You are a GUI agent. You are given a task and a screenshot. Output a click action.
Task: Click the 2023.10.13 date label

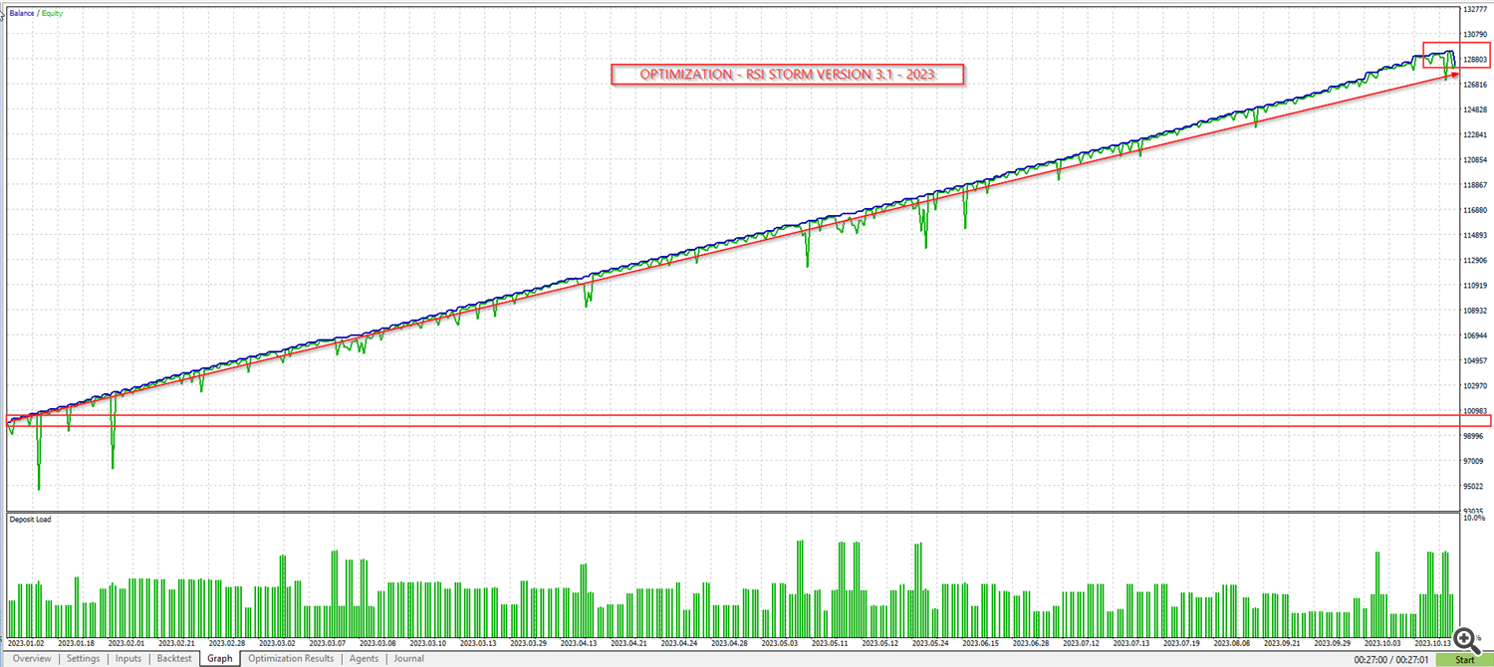[1435, 644]
